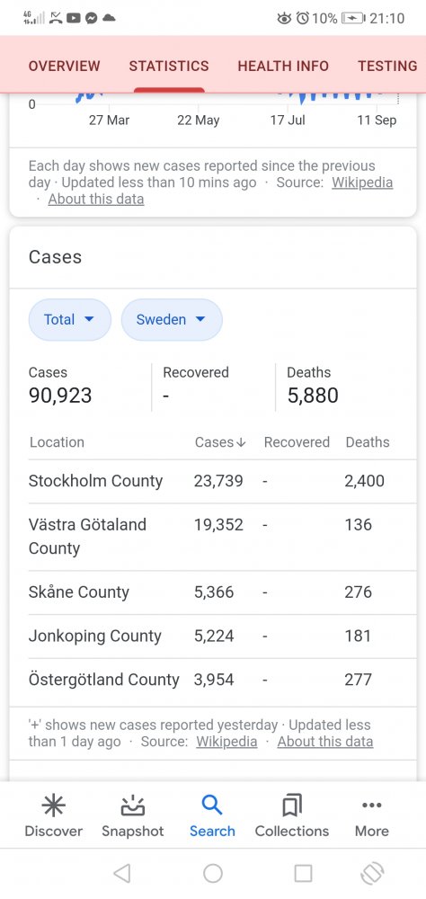Image resolution: width=426 pixels, height=899 pixels.
Task: Expand the Total dropdown
Action: (70, 319)
